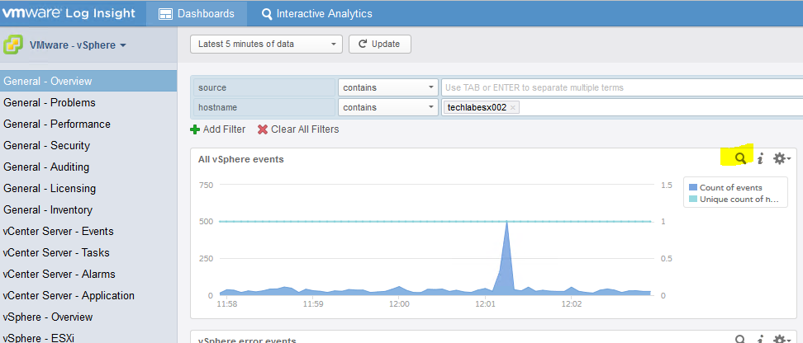The image size is (803, 343).
Task: Click the event spike peak at 12:01
Action: click(x=507, y=221)
